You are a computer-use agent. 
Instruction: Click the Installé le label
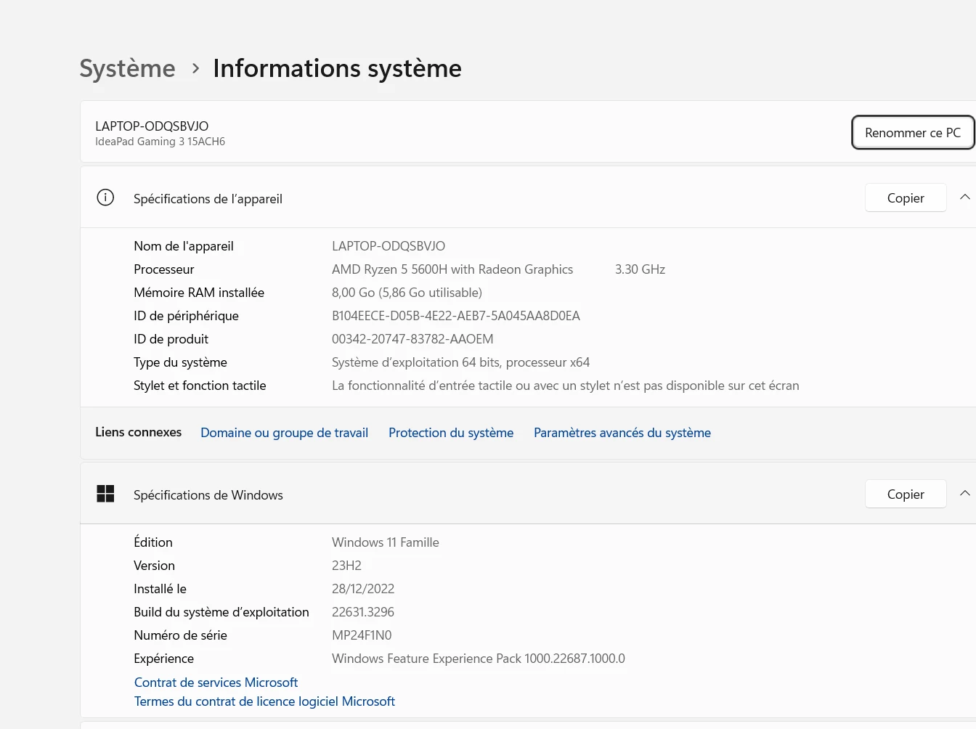coord(160,589)
